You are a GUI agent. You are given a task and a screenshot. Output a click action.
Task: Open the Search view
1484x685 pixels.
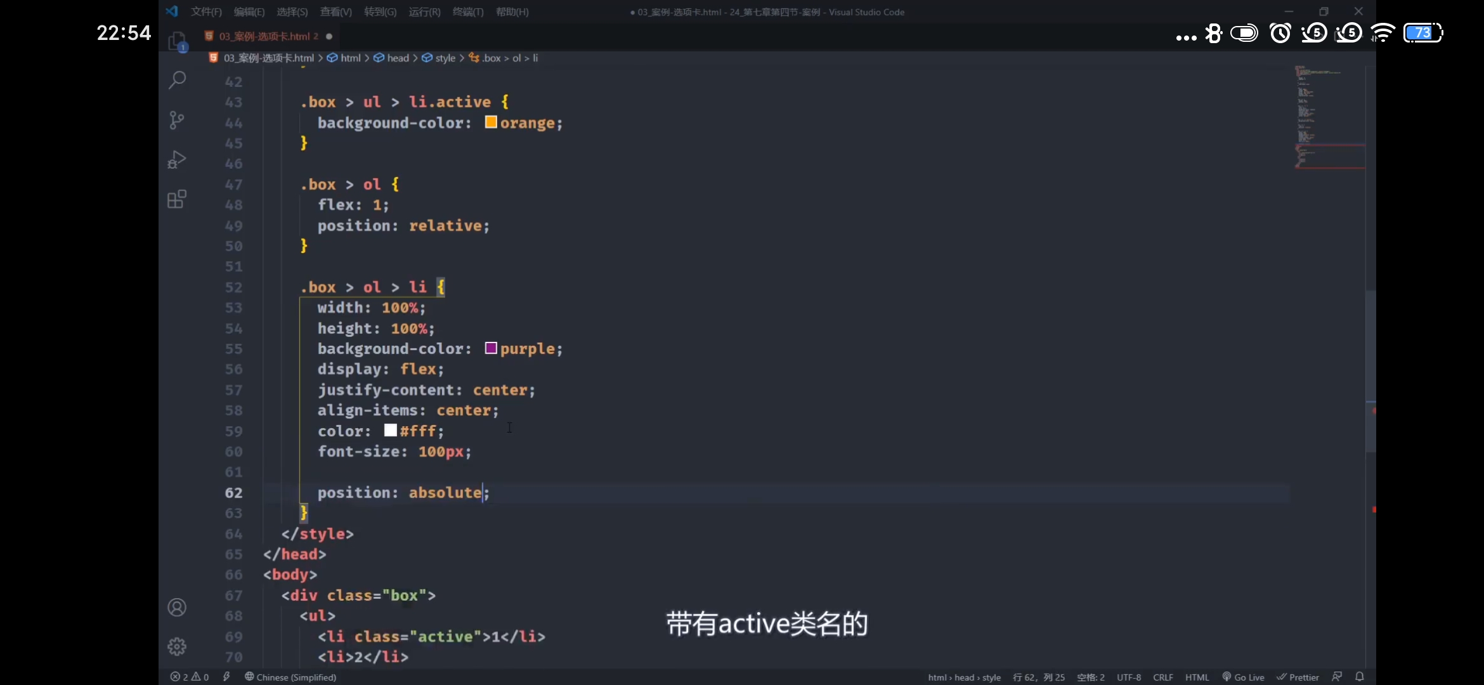pos(177,81)
